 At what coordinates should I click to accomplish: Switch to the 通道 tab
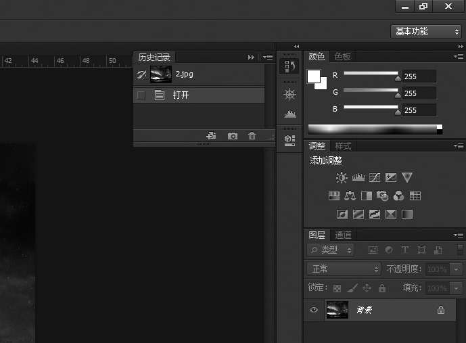click(344, 235)
